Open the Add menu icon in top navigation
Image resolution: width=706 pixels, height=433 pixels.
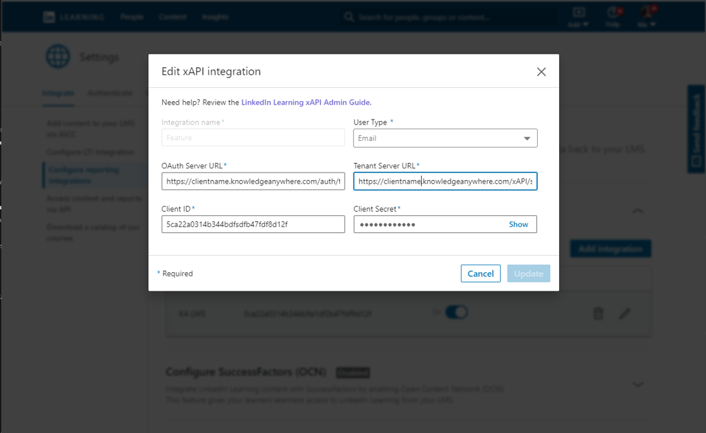577,16
